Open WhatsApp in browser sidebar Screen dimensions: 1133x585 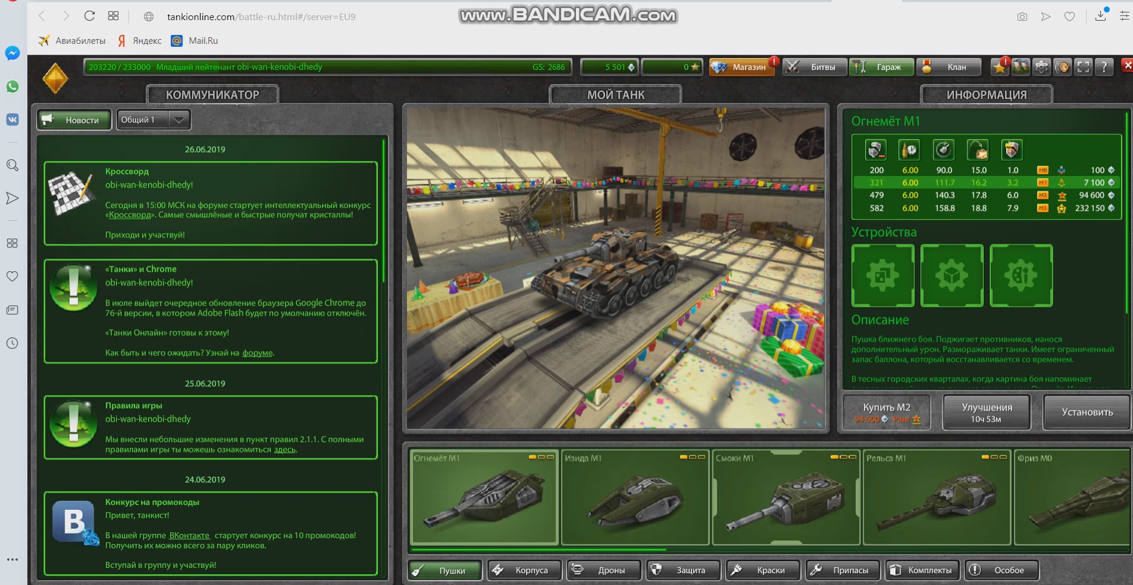point(12,86)
